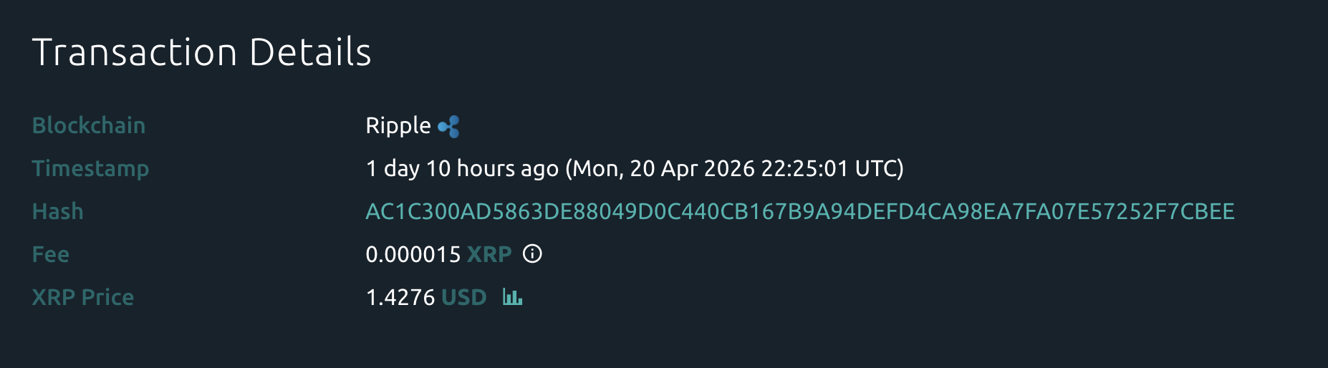Open the transaction hash link
The height and width of the screenshot is (368, 1328).
(x=799, y=212)
